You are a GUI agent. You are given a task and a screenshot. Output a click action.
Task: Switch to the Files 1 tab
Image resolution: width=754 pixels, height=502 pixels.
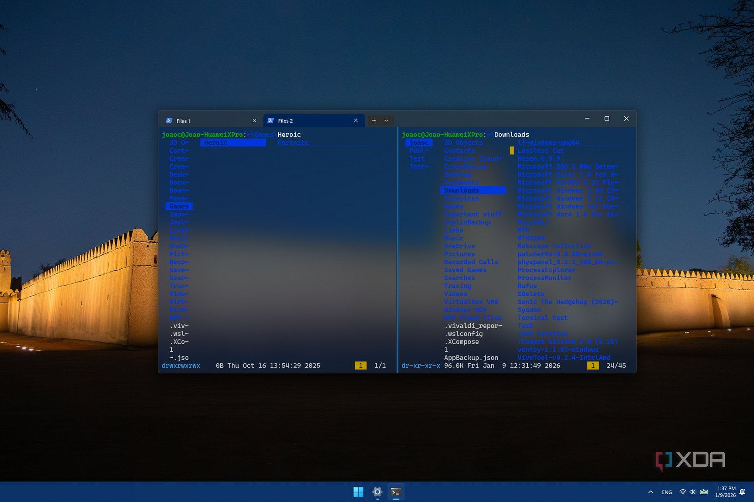[x=185, y=120]
